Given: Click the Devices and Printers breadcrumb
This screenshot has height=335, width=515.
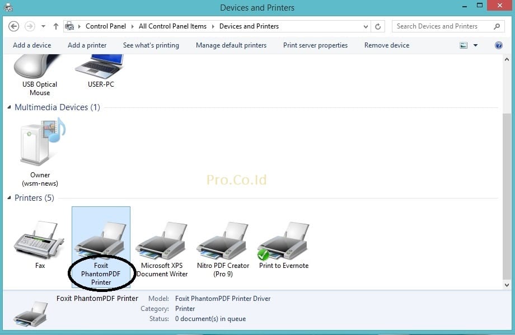Looking at the screenshot, I should [x=249, y=26].
